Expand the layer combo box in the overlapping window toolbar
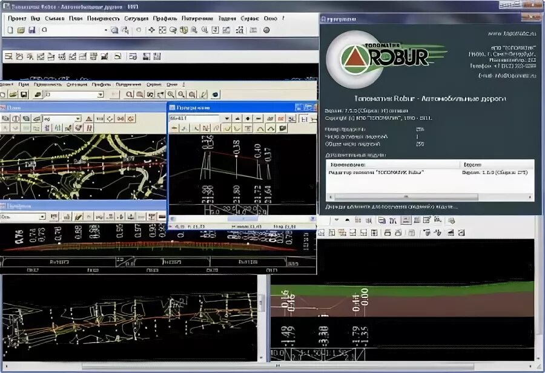545x373 pixels. [x=101, y=94]
